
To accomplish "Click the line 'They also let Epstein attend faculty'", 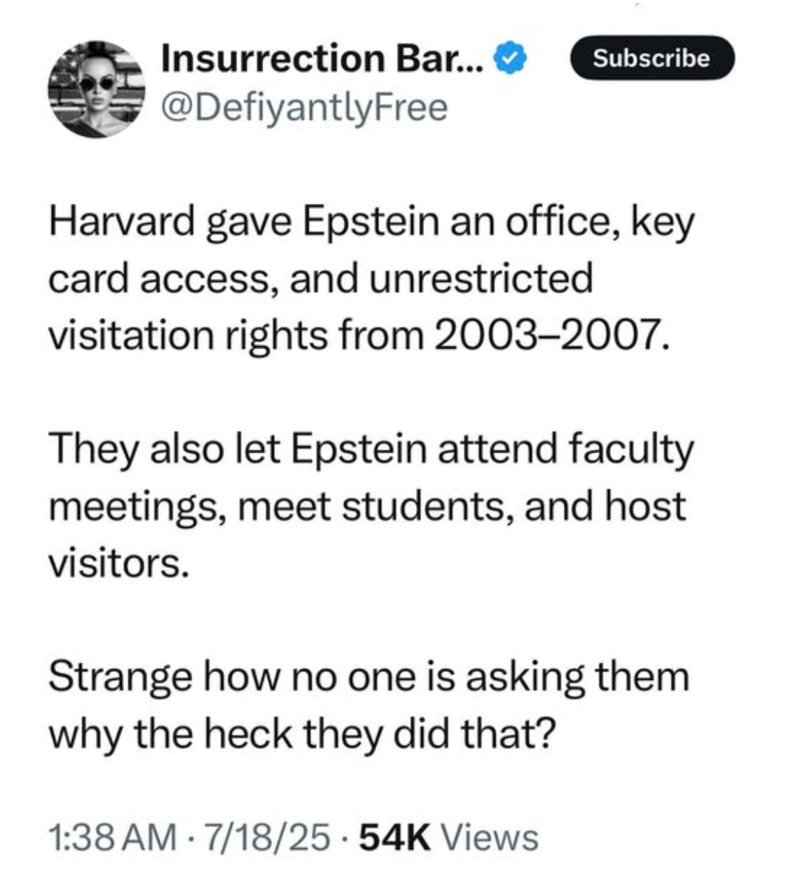I will (372, 450).
